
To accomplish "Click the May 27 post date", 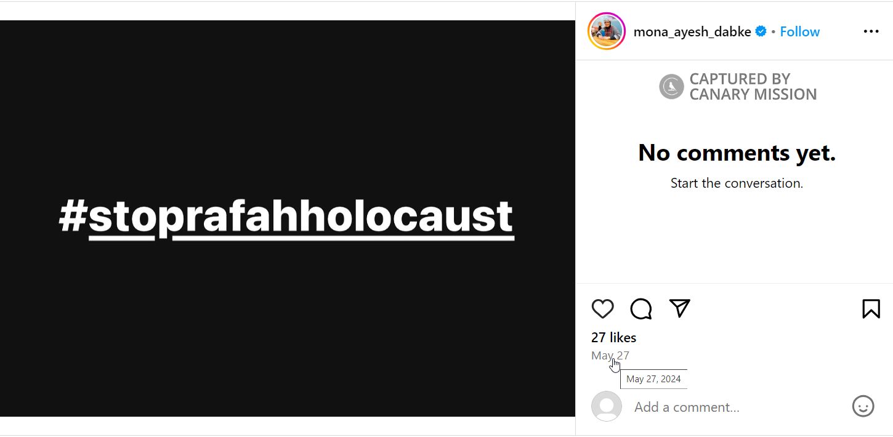I will tap(610, 355).
